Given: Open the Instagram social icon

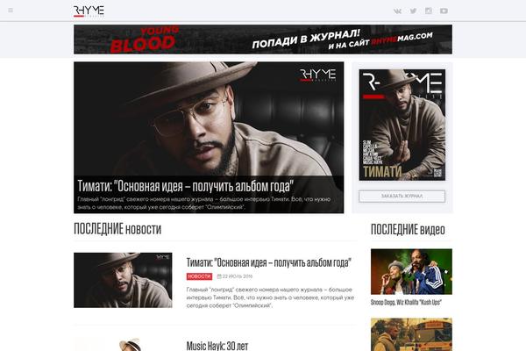Looking at the screenshot, I should coord(429,11).
